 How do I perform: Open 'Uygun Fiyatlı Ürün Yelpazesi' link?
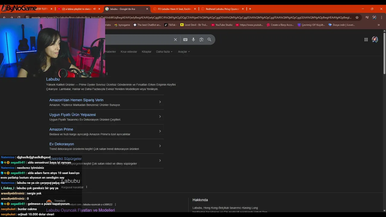click(x=72, y=115)
